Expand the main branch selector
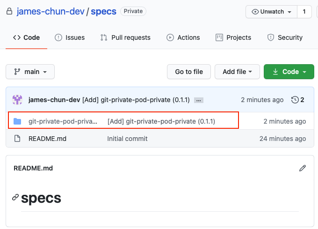Image resolution: width=318 pixels, height=229 pixels. 30,72
